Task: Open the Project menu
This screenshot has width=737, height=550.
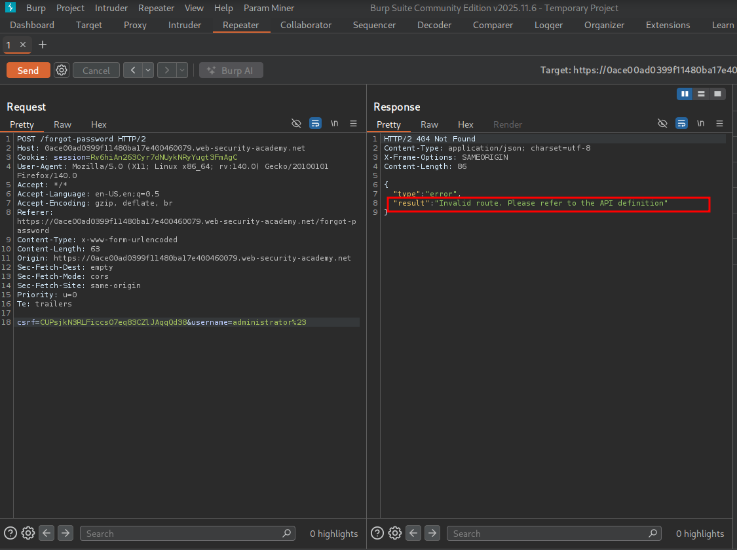Action: click(x=70, y=8)
